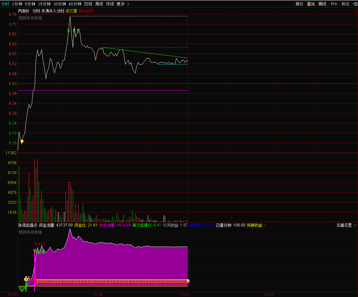
Task: Click the 成交量 volume label
Action: 72,11
